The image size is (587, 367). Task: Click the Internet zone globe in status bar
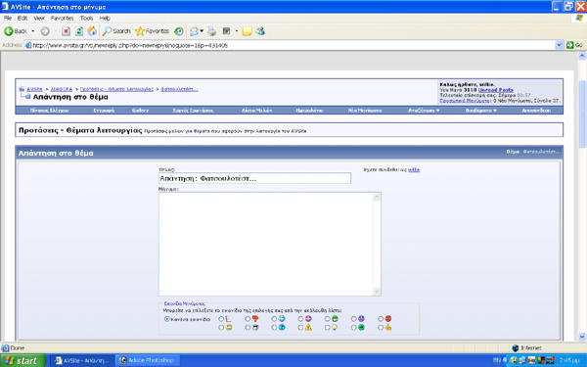(516, 347)
